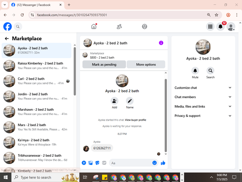Click the conversation messages scrollbar
This screenshot has width=242, height=182.
(x=166, y=115)
